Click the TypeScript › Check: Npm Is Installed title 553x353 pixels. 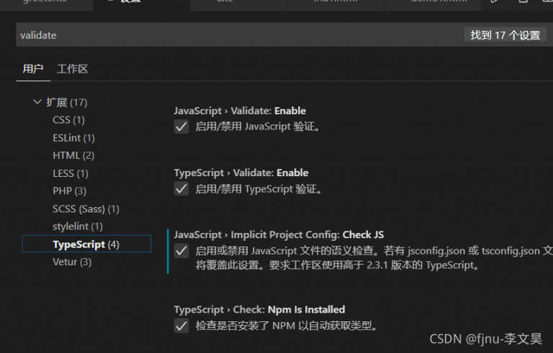point(259,309)
